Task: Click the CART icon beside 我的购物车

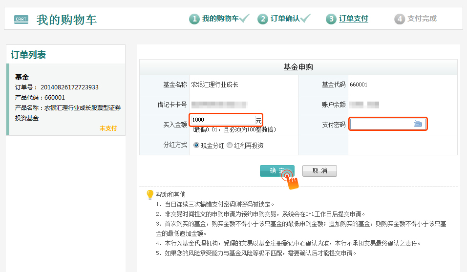Action: point(21,20)
